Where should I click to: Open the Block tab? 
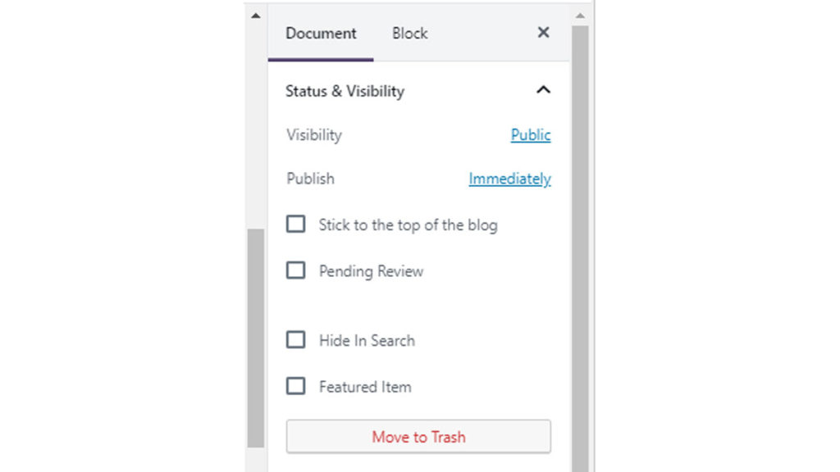point(409,34)
